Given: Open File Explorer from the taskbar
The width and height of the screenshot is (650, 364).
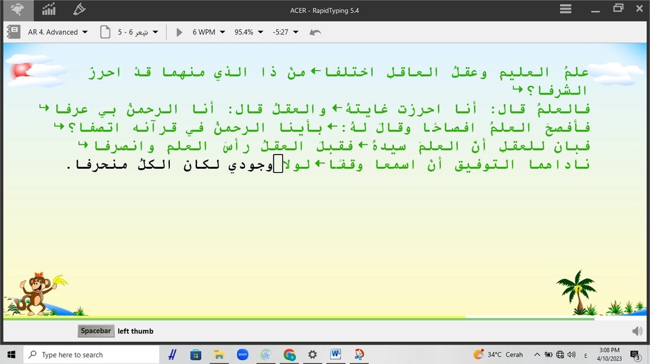Looking at the screenshot, I should pos(219,355).
